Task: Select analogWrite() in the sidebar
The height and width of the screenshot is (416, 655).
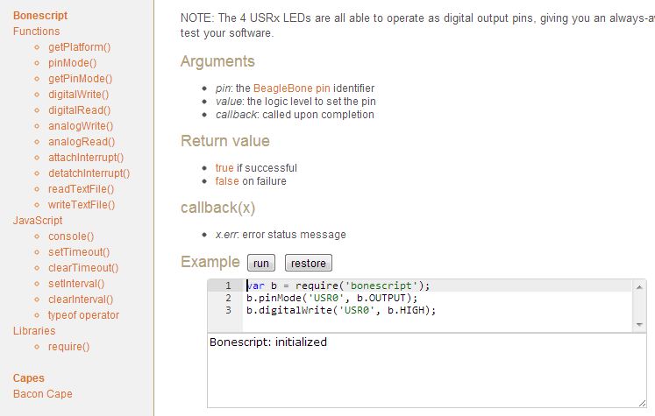Action: (x=81, y=126)
